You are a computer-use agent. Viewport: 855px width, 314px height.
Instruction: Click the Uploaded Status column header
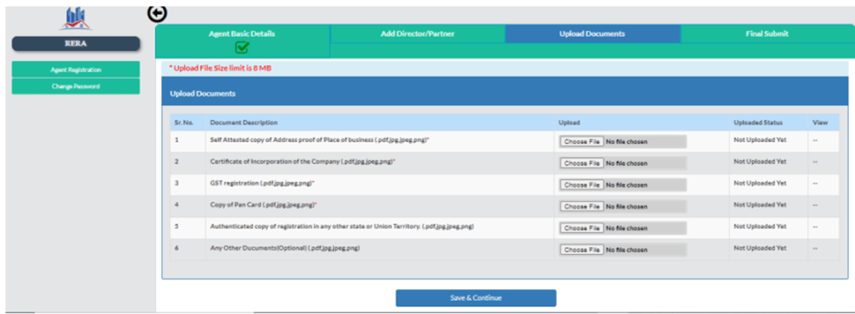click(758, 122)
